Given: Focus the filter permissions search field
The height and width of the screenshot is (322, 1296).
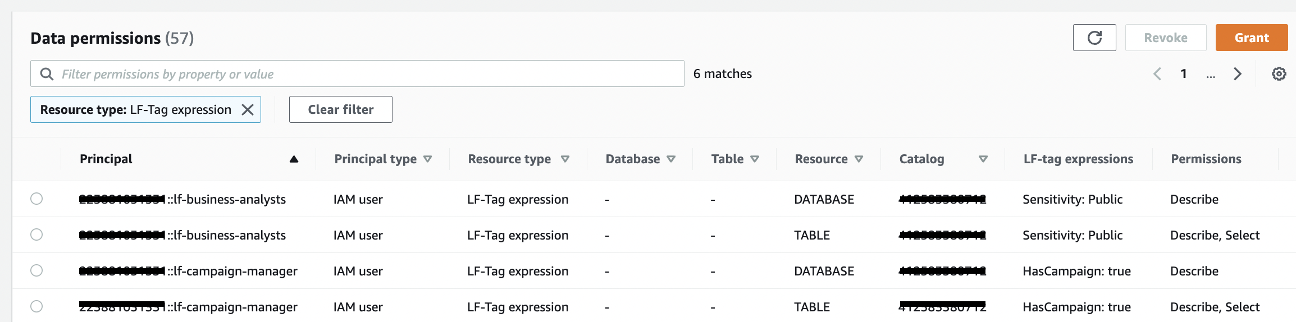Looking at the screenshot, I should coord(365,74).
